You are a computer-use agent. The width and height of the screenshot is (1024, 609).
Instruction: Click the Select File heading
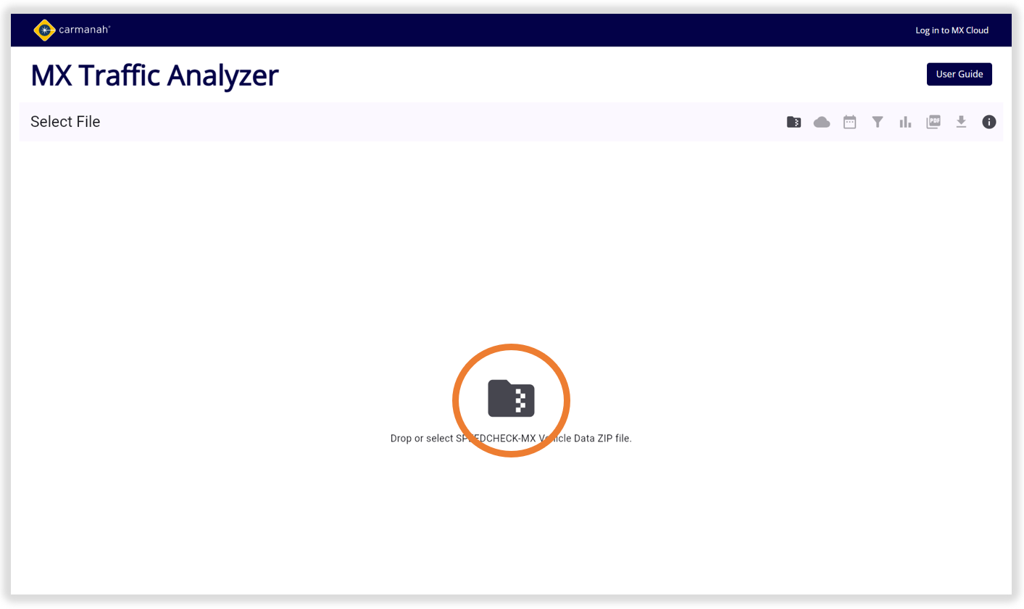click(x=65, y=122)
